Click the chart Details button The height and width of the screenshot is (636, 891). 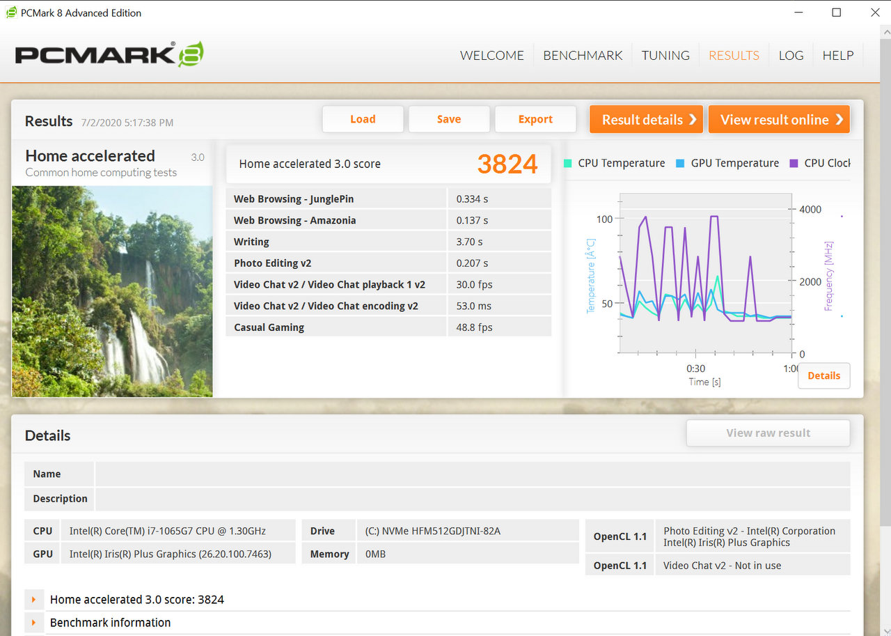(x=824, y=375)
